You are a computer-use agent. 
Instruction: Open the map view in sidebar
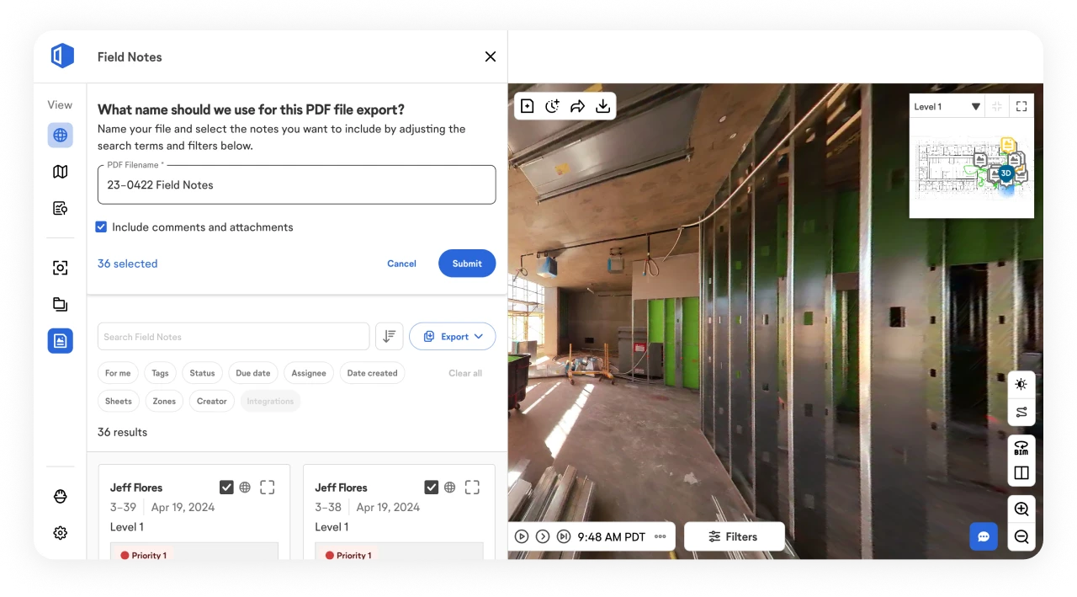click(60, 172)
